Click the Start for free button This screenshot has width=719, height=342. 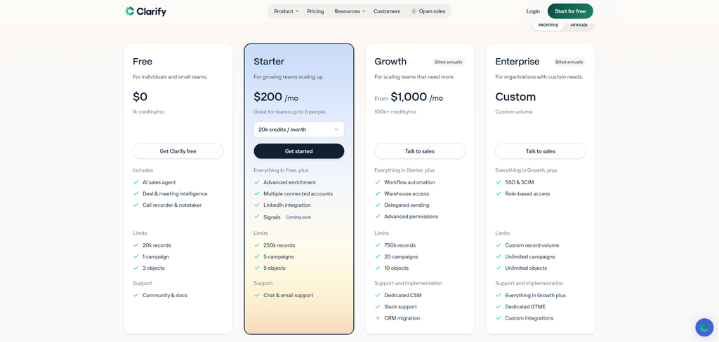pyautogui.click(x=570, y=11)
